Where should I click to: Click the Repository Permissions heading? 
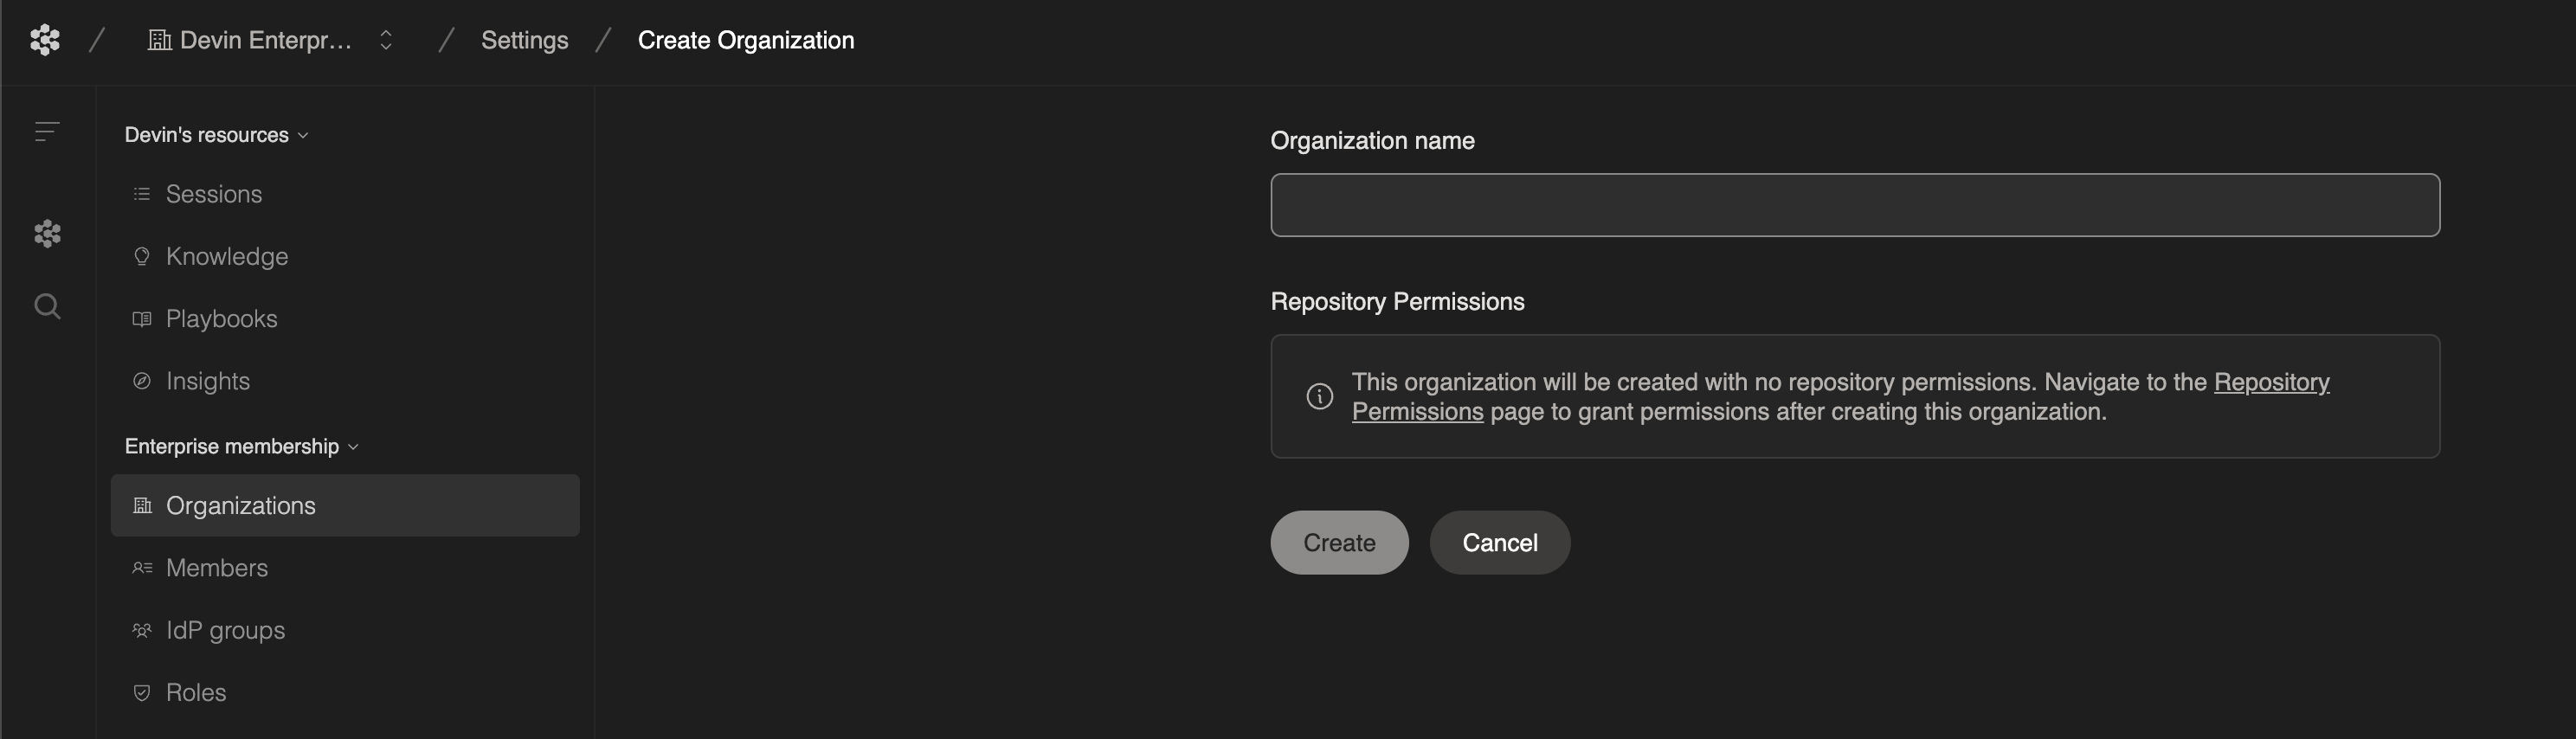pos(1397,302)
